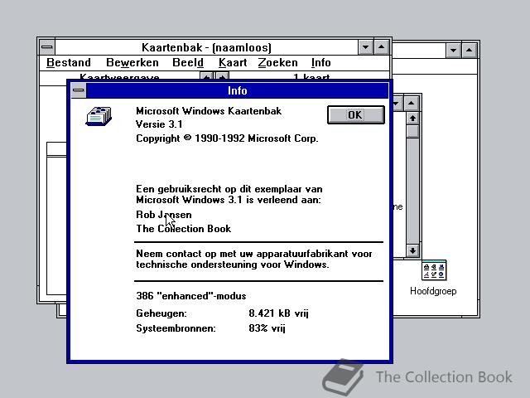530x398 pixels.
Task: Maximize the inner group window behind the dialog
Action: click(x=412, y=103)
